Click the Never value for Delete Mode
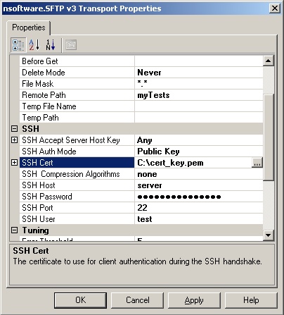284x315 pixels. [x=199, y=73]
